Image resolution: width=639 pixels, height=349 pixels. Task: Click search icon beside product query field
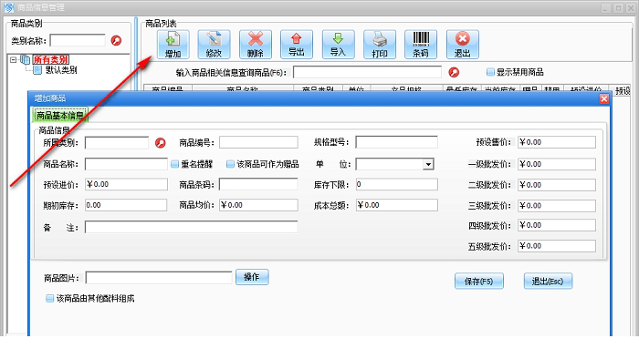(454, 72)
